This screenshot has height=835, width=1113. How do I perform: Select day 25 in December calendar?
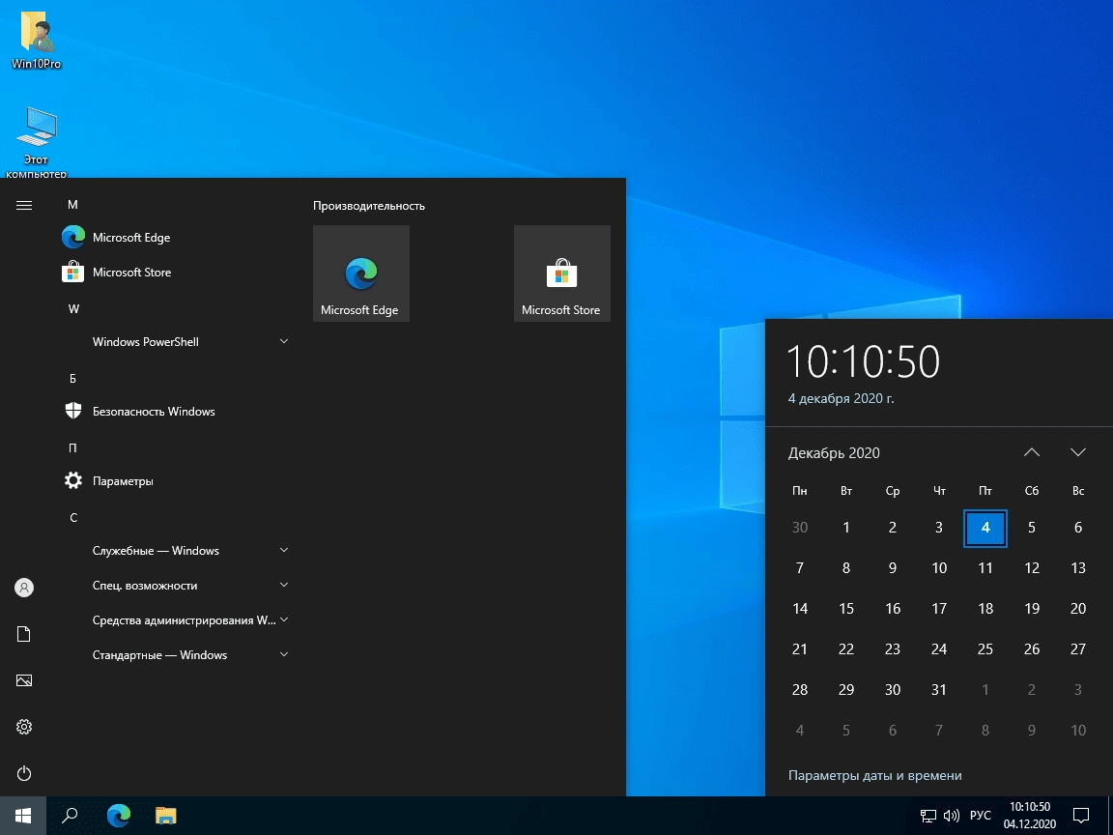985,649
